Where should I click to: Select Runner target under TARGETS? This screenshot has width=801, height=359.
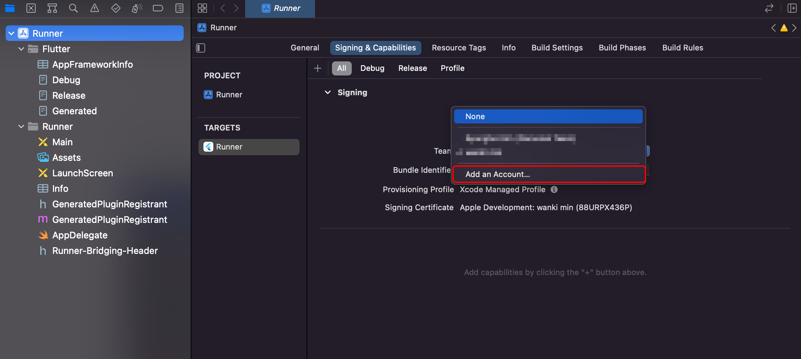click(249, 147)
